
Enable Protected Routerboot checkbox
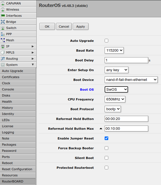[106, 168]
